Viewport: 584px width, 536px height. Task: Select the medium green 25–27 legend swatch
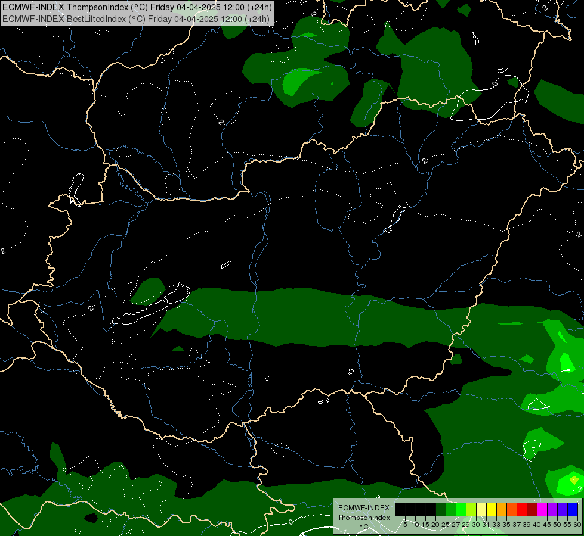tap(451, 509)
